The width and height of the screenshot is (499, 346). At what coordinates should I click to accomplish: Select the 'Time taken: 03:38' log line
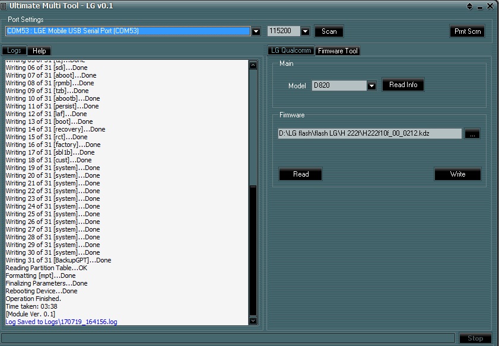coord(31,307)
